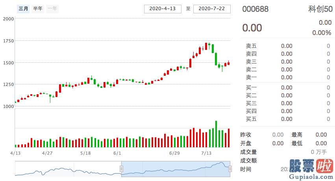The width and height of the screenshot is (335, 181).
Task: Click the highlighted blue range selection area
Action: click(x=176, y=169)
